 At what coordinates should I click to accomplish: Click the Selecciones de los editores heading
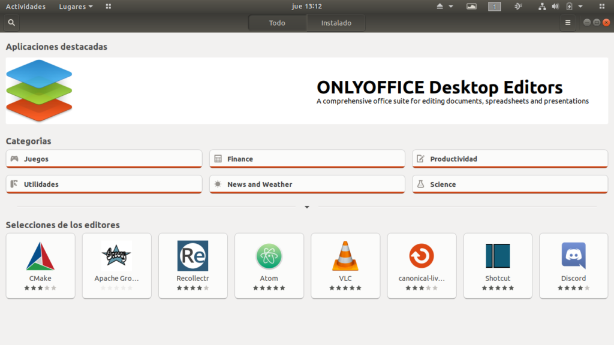(62, 225)
